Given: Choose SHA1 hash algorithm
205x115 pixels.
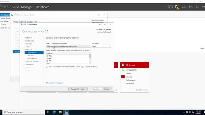Looking at the screenshot, I should [x=49, y=61].
